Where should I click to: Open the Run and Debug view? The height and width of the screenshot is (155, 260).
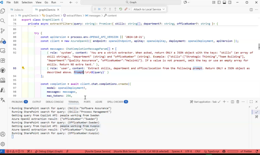(3, 41)
